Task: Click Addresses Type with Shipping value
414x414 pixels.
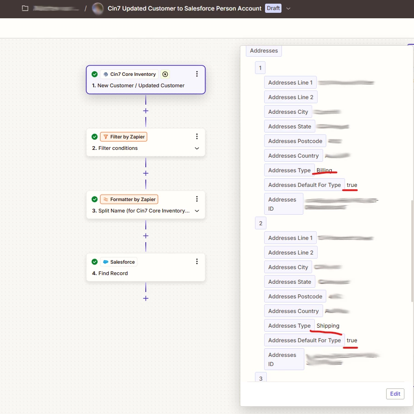Action: [289, 325]
